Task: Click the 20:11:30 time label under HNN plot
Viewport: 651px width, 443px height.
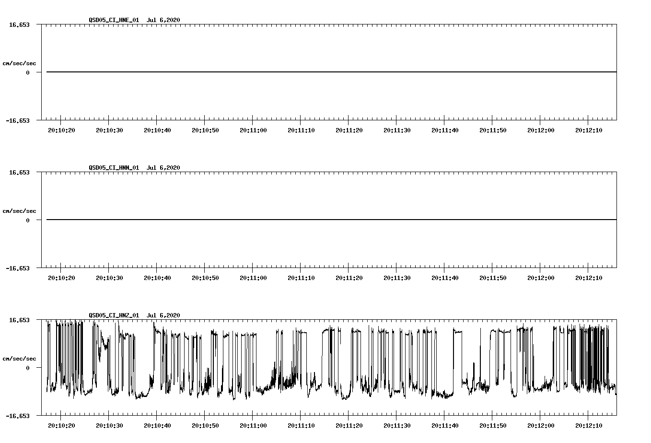Action: [x=397, y=278]
